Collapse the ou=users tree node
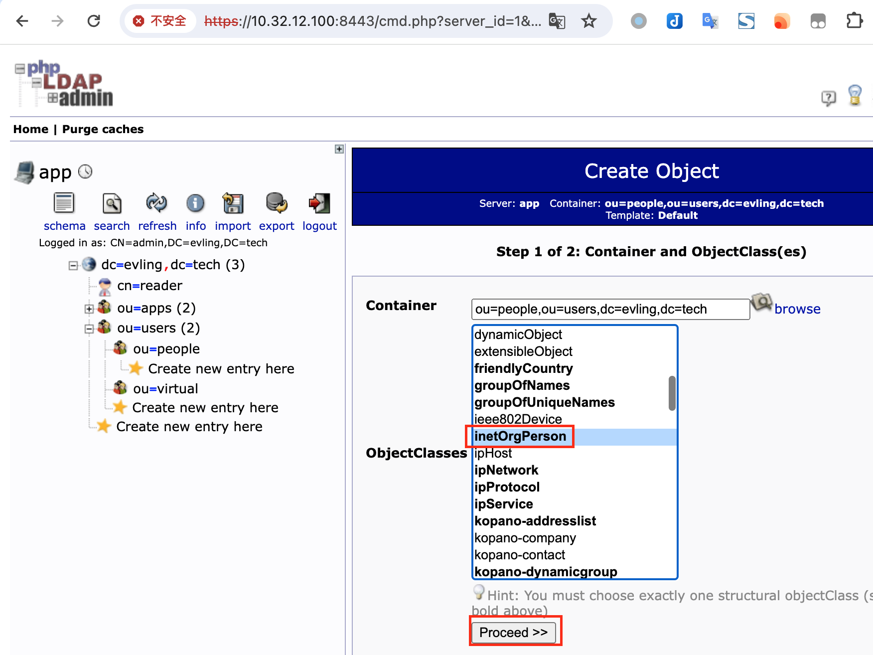This screenshot has width=873, height=655. click(89, 328)
